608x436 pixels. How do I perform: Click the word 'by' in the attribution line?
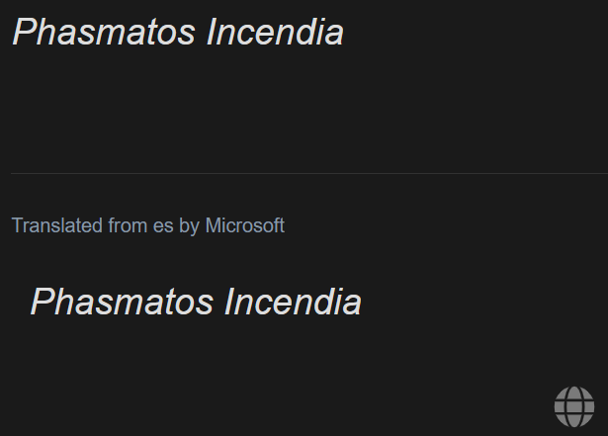coord(189,226)
